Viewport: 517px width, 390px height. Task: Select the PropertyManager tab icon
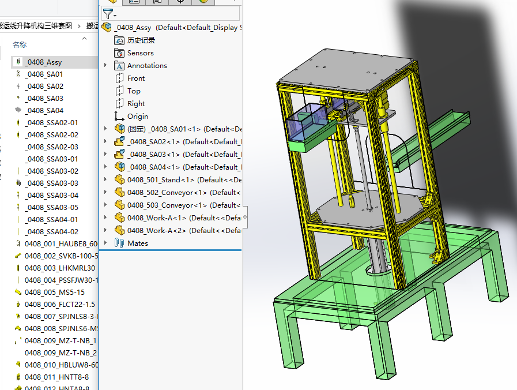tap(134, 2)
